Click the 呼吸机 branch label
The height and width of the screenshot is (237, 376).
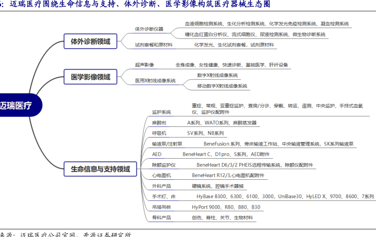pos(159,133)
